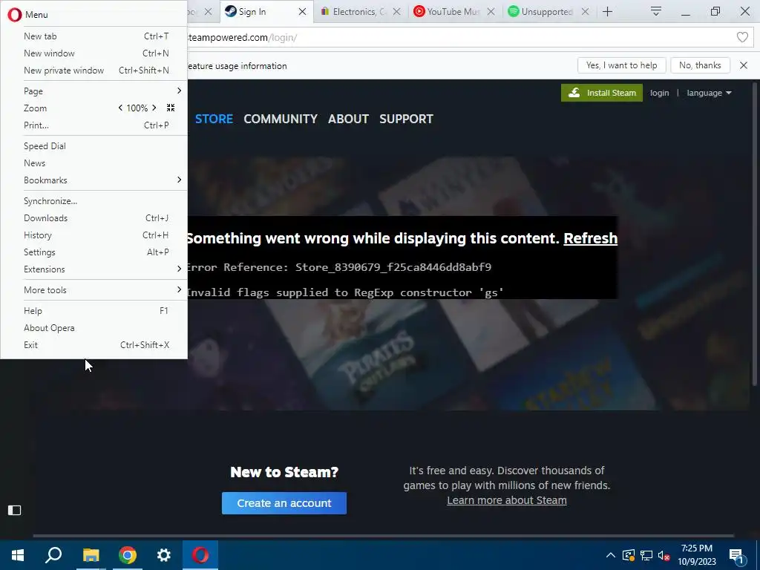Click the No, thanks button
Screen dimensions: 760x570
(700, 65)
